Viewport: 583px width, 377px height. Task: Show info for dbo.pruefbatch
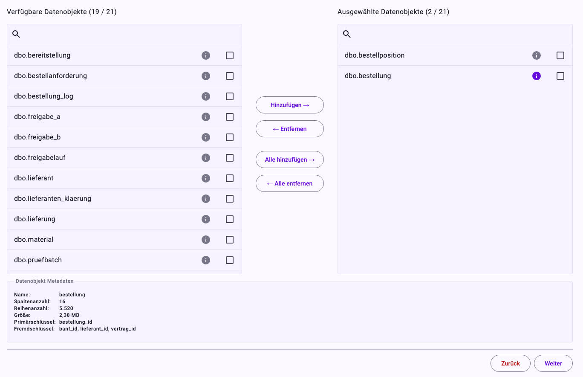coord(206,260)
